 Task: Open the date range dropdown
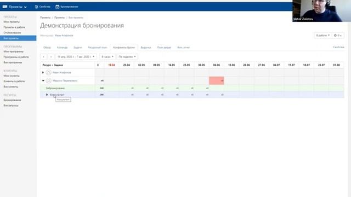tap(76, 57)
